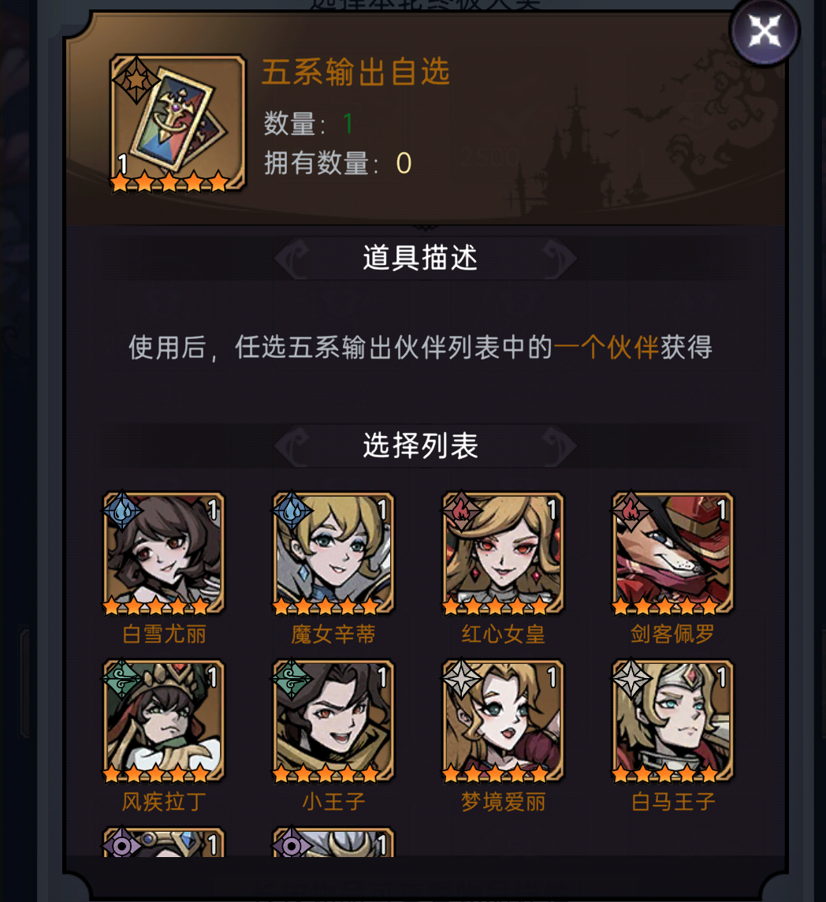
Task: Select the 剑客佩罗 hero portrait
Action: pyautogui.click(x=672, y=553)
